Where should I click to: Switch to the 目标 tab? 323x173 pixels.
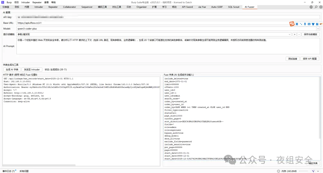(17, 7)
